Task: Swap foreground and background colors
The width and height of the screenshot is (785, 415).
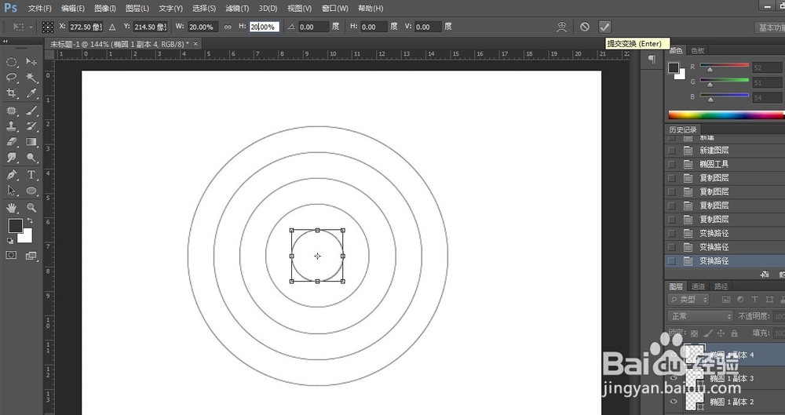Action: (x=31, y=220)
